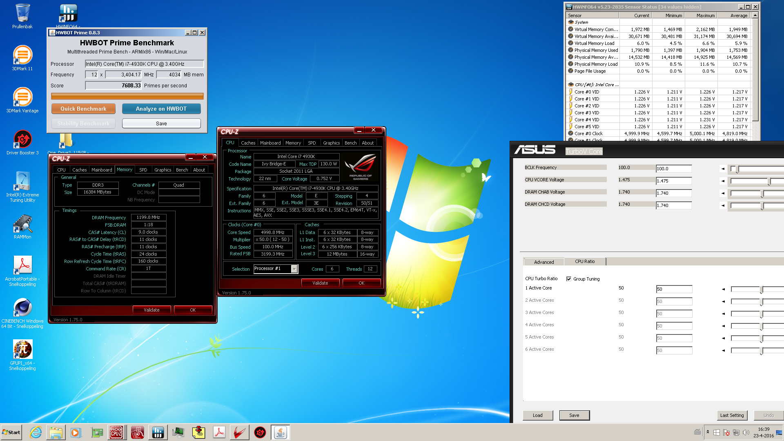Click the Start button
784x441 pixels.
tap(11, 432)
